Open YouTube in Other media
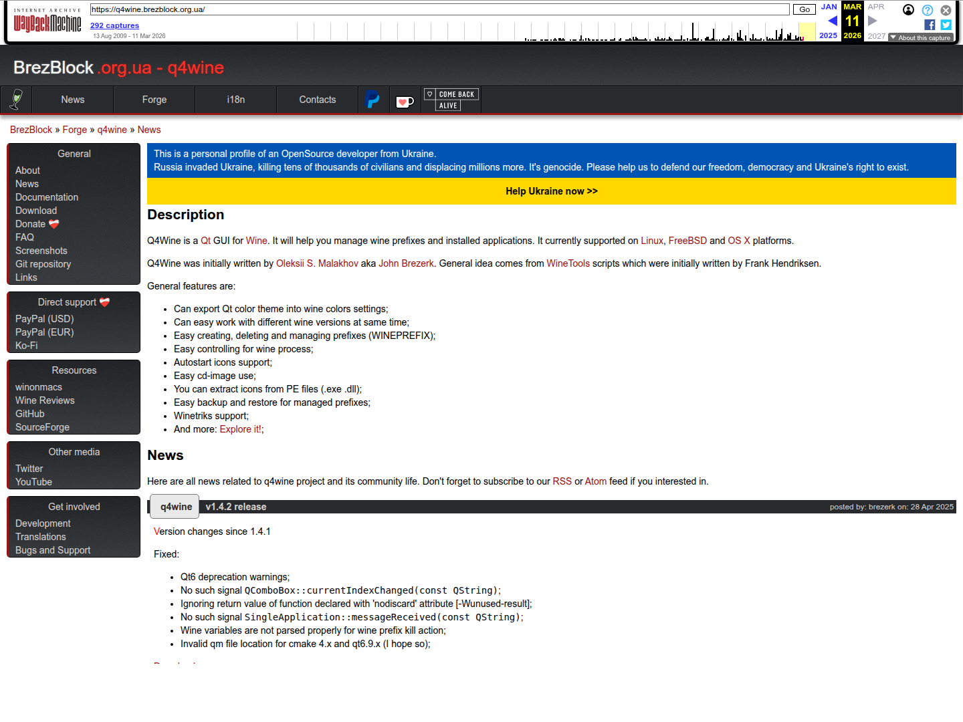Viewport: 963px width, 722px height. pyautogui.click(x=33, y=482)
